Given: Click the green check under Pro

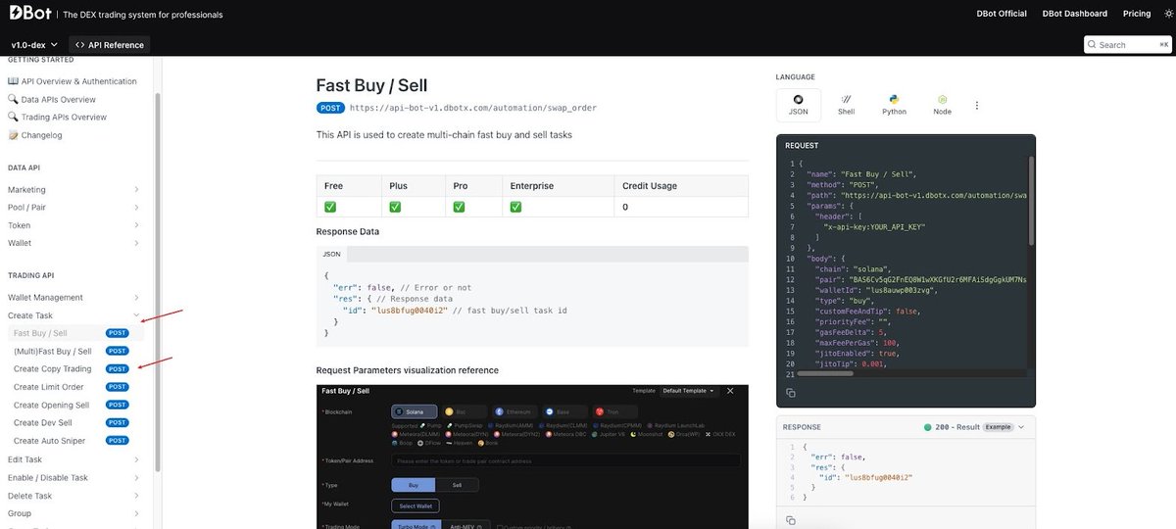Looking at the screenshot, I should (x=460, y=207).
